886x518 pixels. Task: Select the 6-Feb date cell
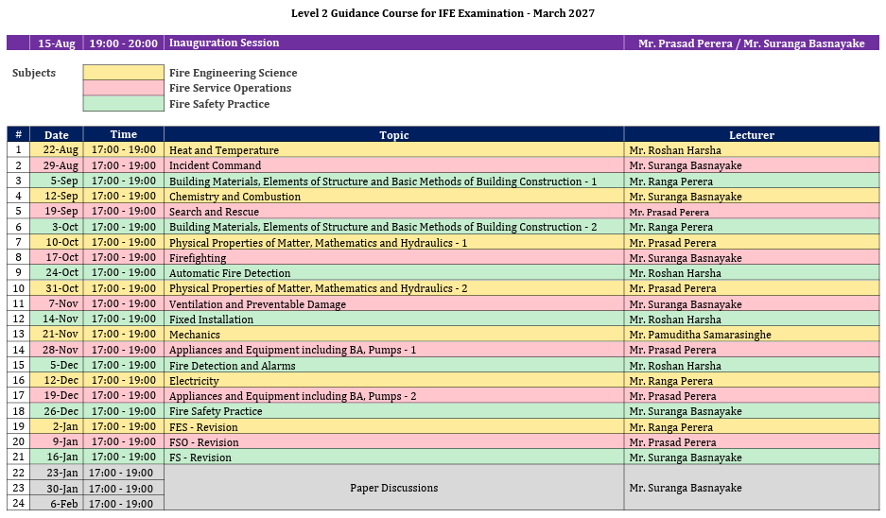[x=57, y=503]
